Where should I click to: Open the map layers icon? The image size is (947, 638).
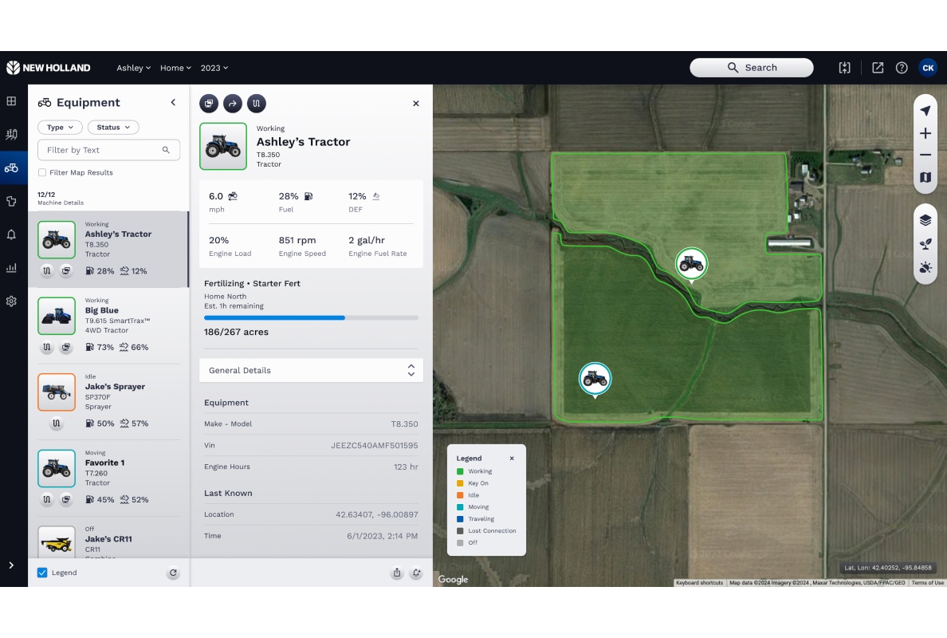(x=925, y=220)
